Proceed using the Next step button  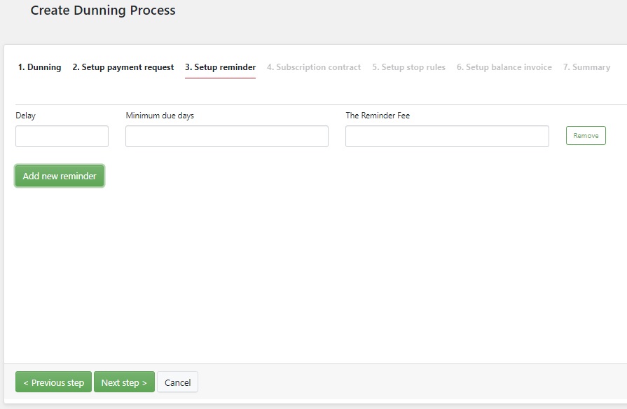(x=125, y=382)
